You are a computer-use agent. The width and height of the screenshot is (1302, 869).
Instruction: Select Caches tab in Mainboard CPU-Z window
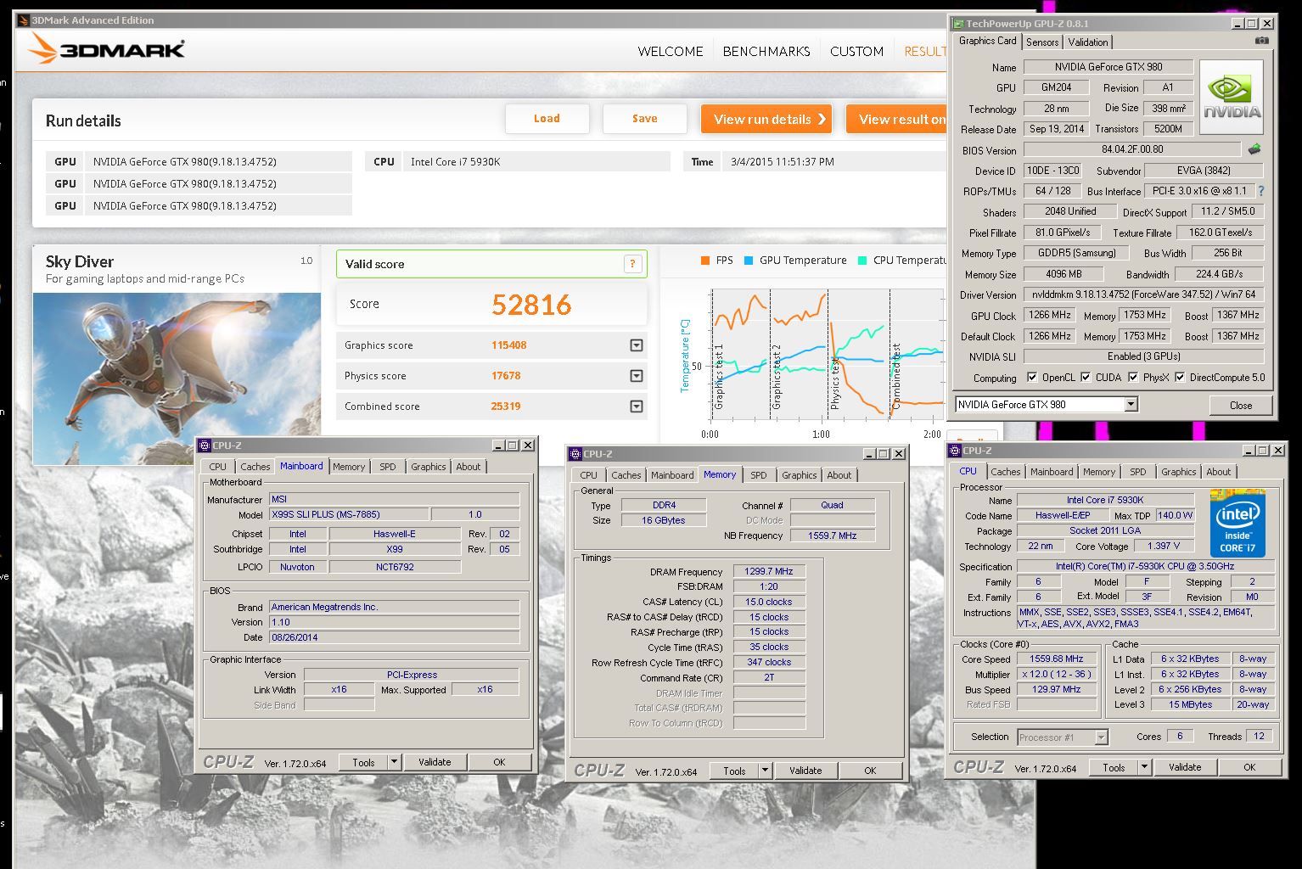click(255, 467)
